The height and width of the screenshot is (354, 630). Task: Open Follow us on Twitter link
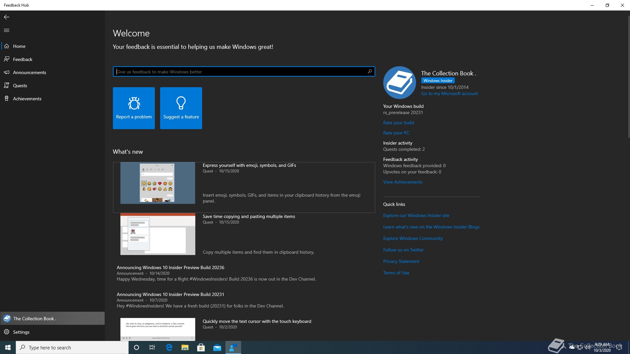[403, 250]
